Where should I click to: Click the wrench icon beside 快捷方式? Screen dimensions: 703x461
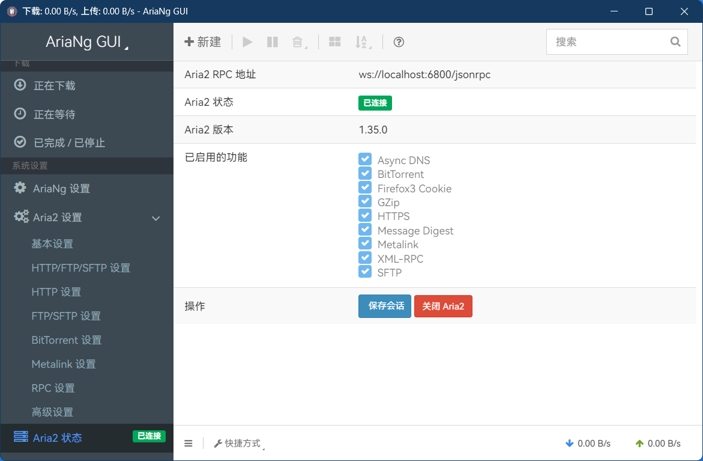coord(218,444)
